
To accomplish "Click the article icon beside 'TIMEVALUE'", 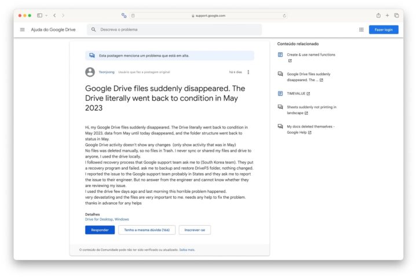I will (x=280, y=93).
